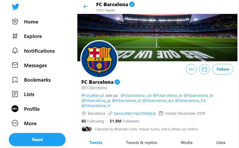The width and height of the screenshot is (239, 148).
Task: View the 31.9M Followers list
Action: pyautogui.click(x=124, y=121)
